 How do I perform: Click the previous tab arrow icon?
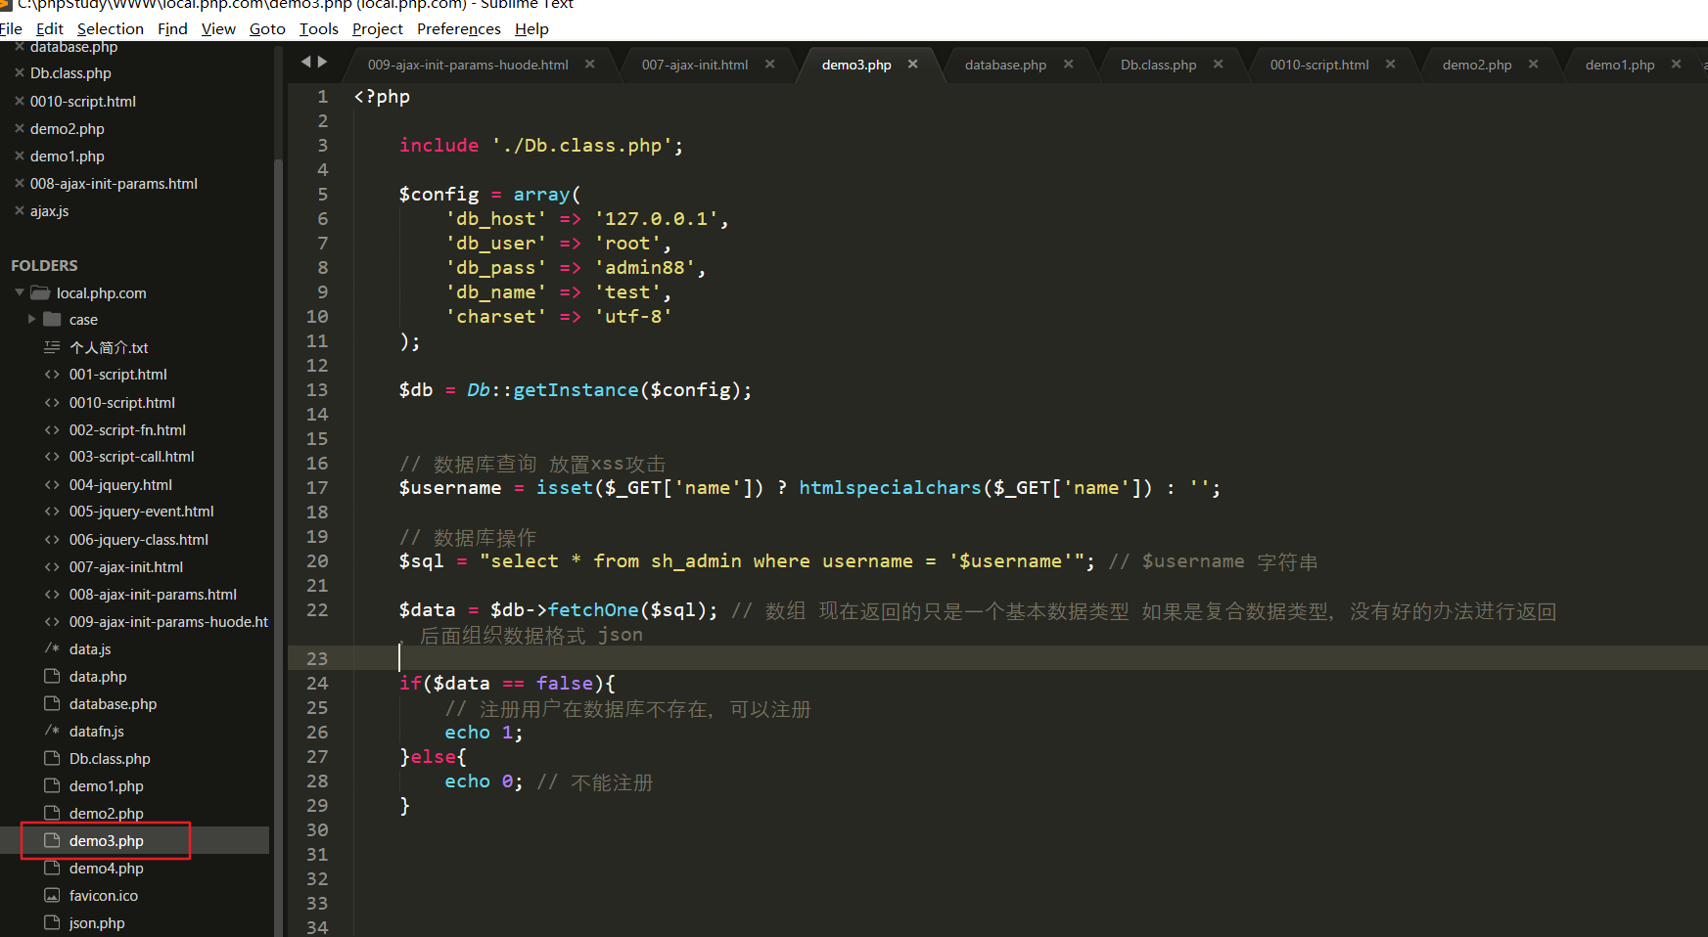(x=306, y=63)
